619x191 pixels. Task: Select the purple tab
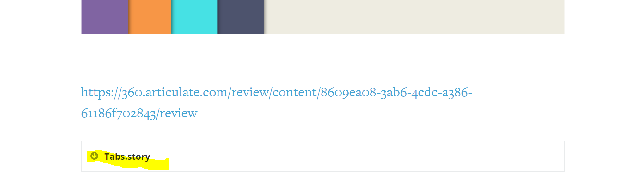pyautogui.click(x=105, y=17)
